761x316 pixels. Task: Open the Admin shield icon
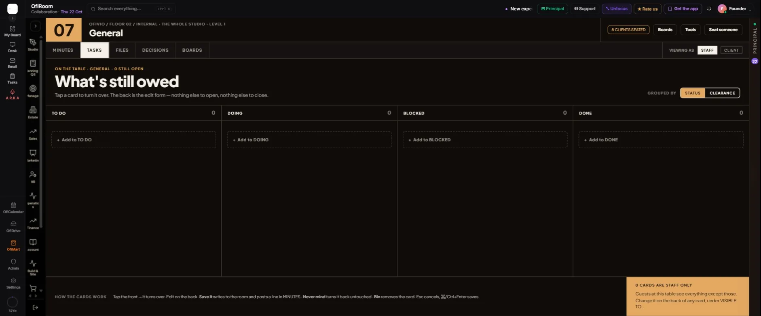point(13,264)
